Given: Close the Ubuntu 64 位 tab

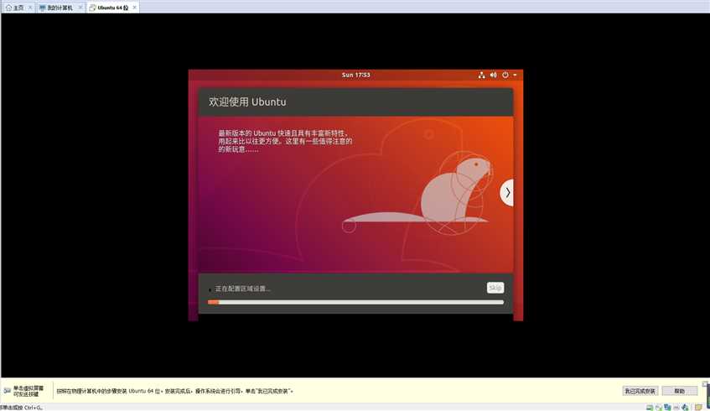Looking at the screenshot, I should click(134, 8).
